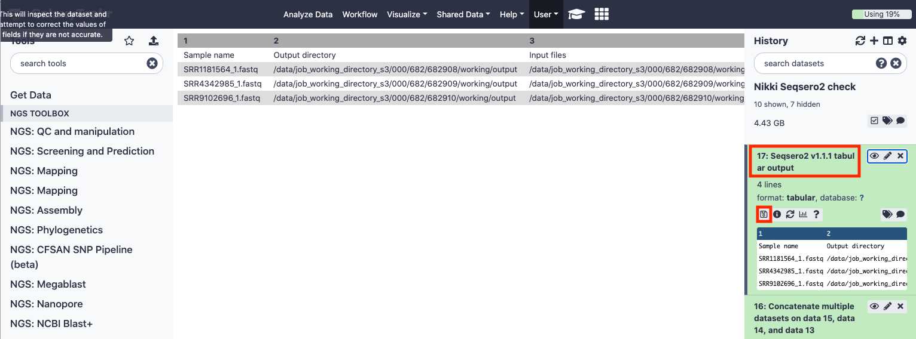Open the favorites star in Tools panel

click(x=129, y=41)
